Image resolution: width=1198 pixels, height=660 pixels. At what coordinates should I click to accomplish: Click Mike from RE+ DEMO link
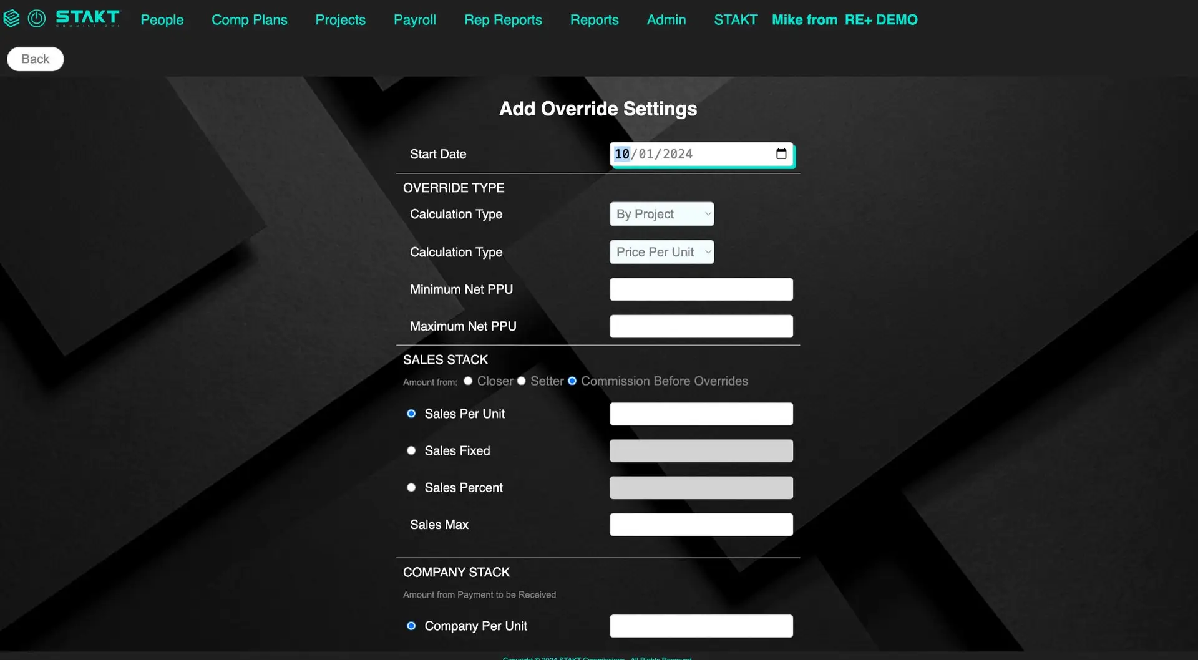[x=845, y=20]
